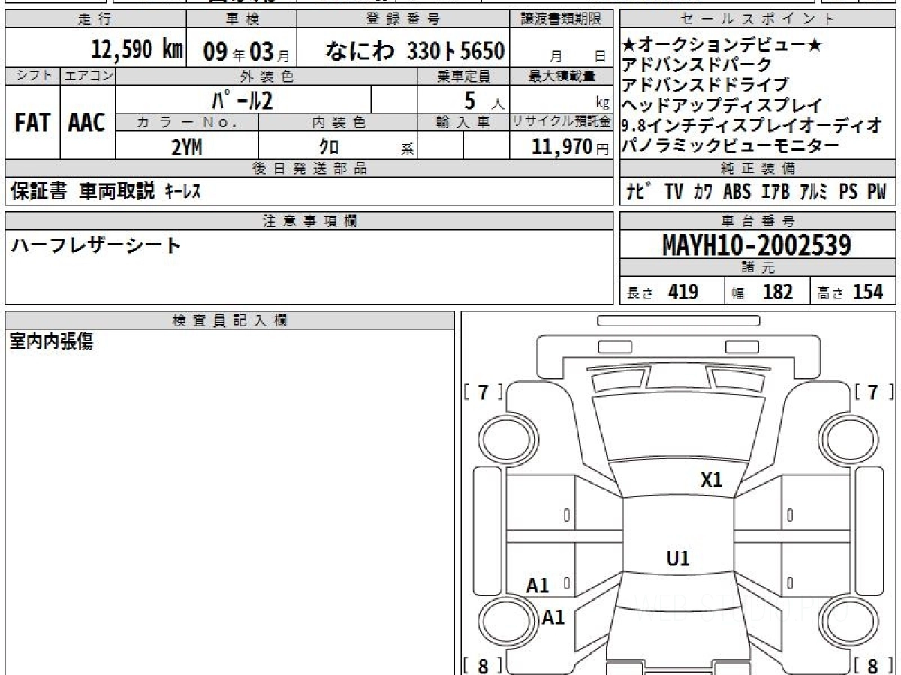
Task: Select the TV equipment code
Action: (674, 192)
